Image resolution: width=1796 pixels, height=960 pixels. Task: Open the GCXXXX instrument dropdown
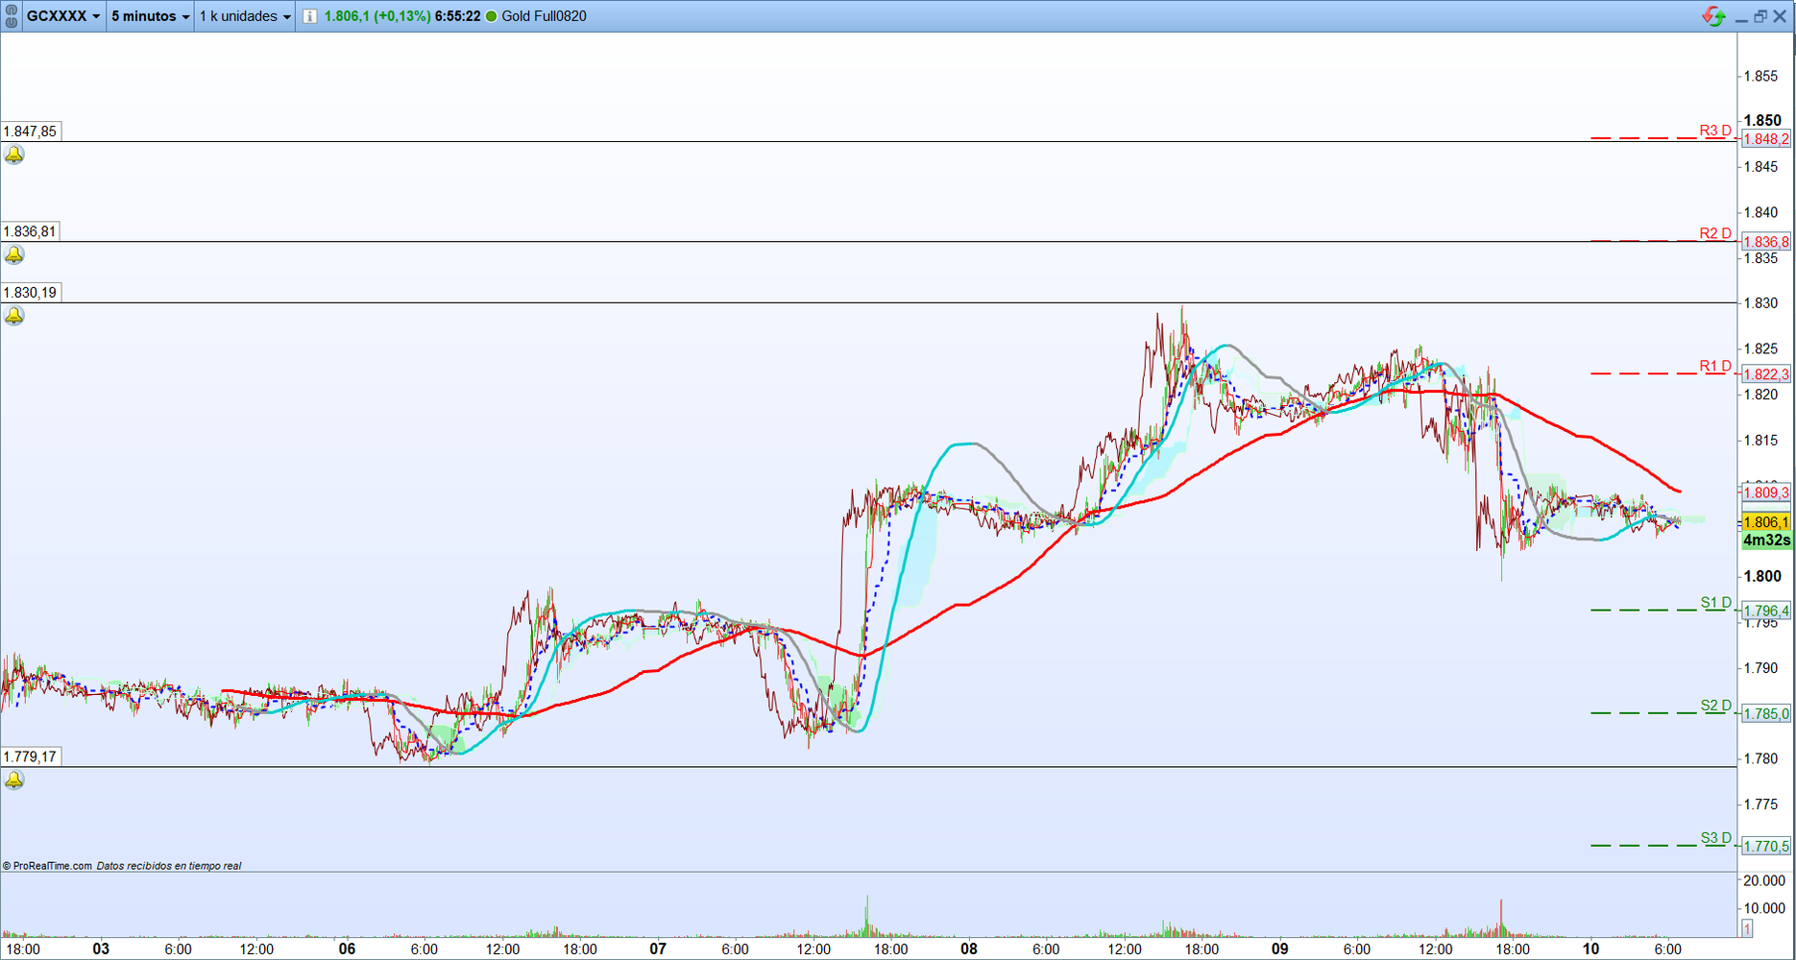pos(63,16)
